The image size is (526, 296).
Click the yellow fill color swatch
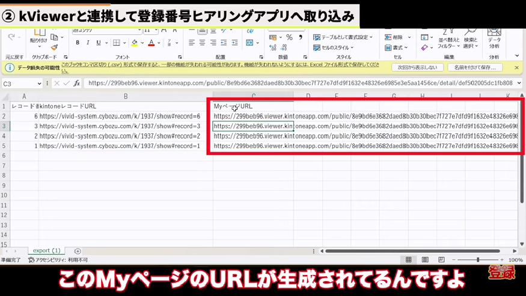tap(135, 43)
